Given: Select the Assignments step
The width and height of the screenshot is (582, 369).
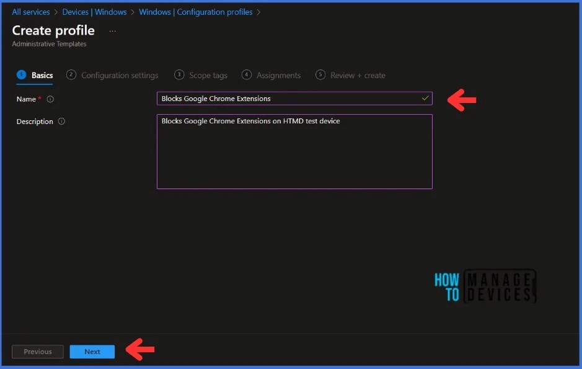Looking at the screenshot, I should point(278,74).
